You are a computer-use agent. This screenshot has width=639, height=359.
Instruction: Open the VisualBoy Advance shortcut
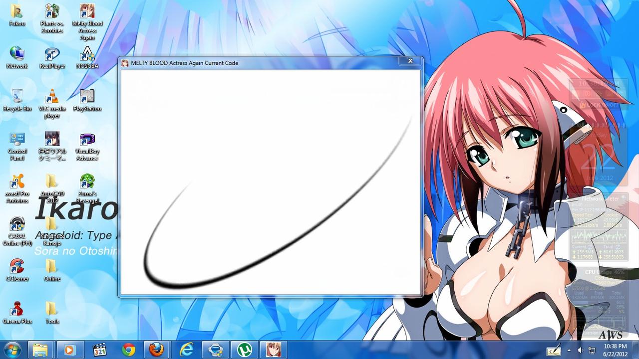click(87, 140)
